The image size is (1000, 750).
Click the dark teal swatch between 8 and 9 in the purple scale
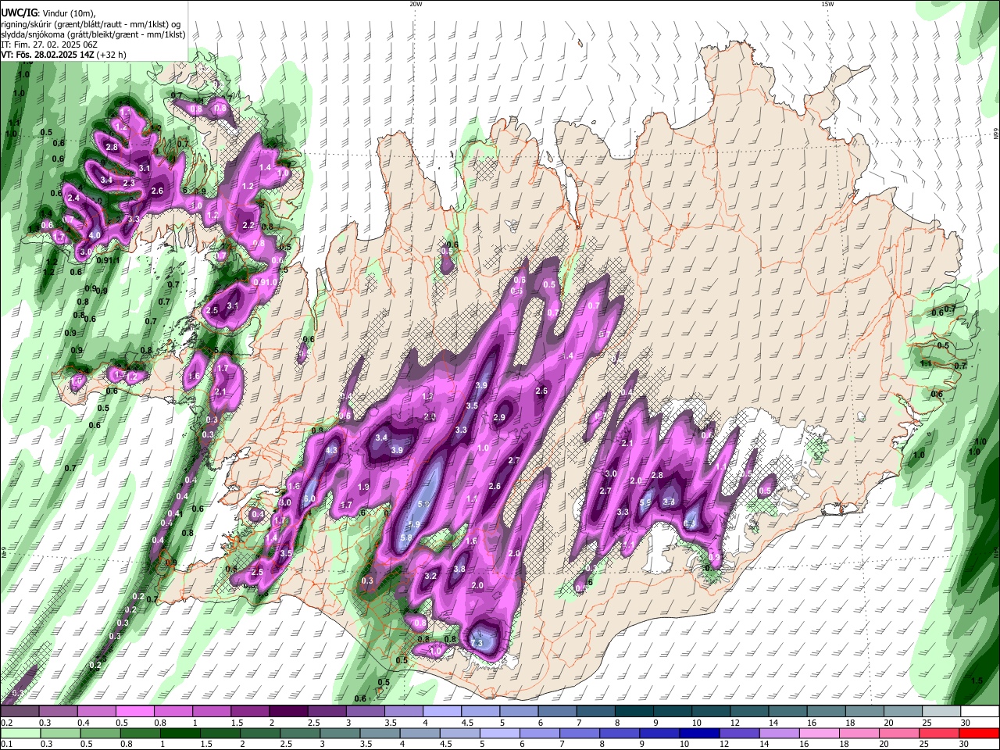634,712
